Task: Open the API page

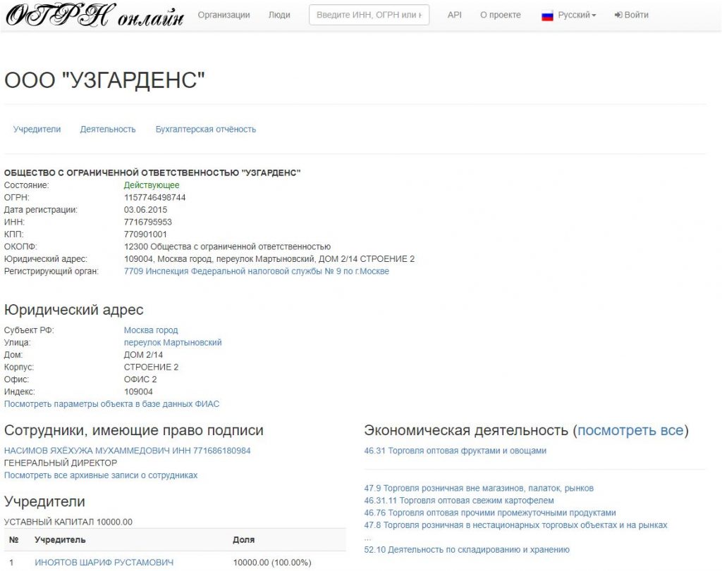Action: 455,14
